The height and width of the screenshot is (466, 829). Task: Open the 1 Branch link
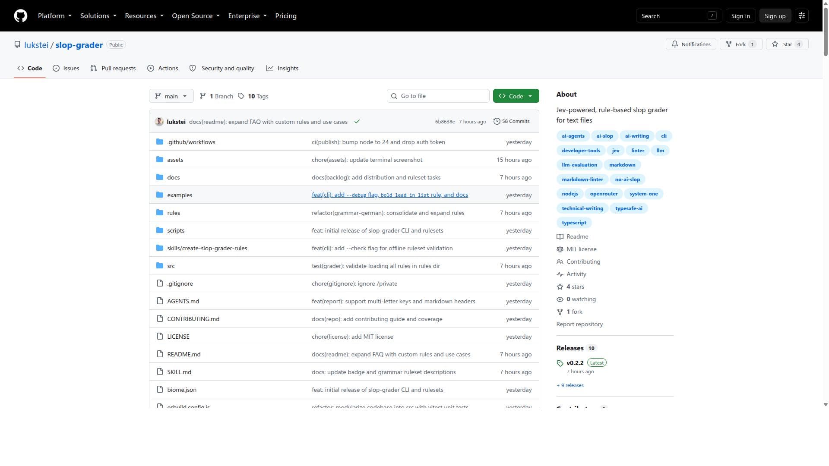217,96
